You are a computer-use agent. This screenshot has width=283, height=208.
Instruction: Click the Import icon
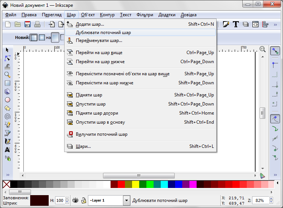tap(52, 24)
